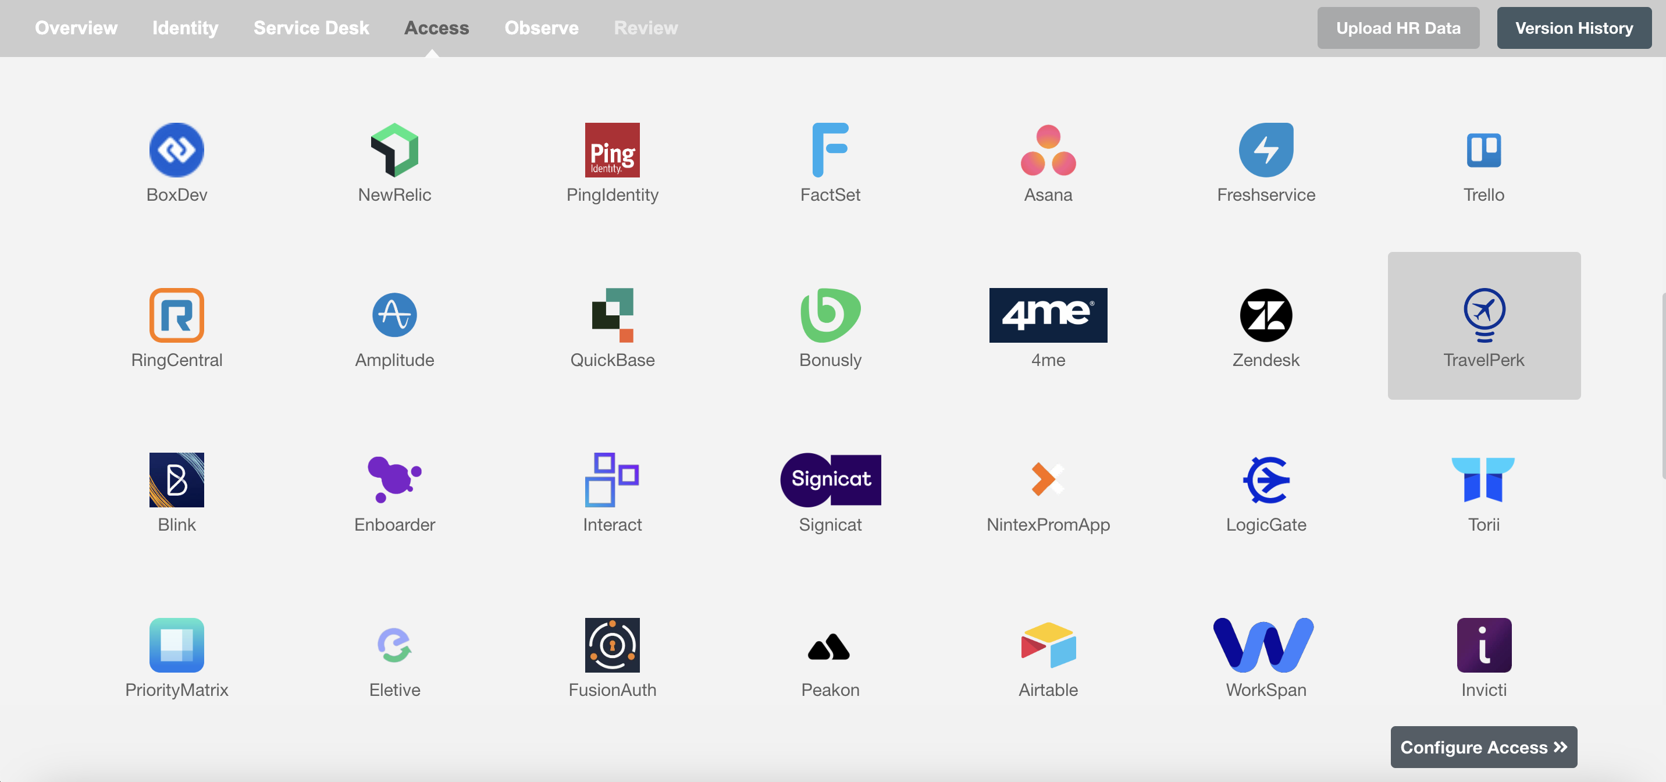
Task: Expand the Service Desk section
Action: (x=311, y=27)
